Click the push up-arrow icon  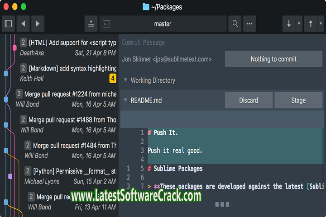[x=311, y=24]
